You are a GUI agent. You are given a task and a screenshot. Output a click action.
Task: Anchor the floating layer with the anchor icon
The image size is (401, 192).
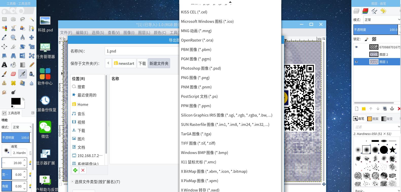click(392, 109)
